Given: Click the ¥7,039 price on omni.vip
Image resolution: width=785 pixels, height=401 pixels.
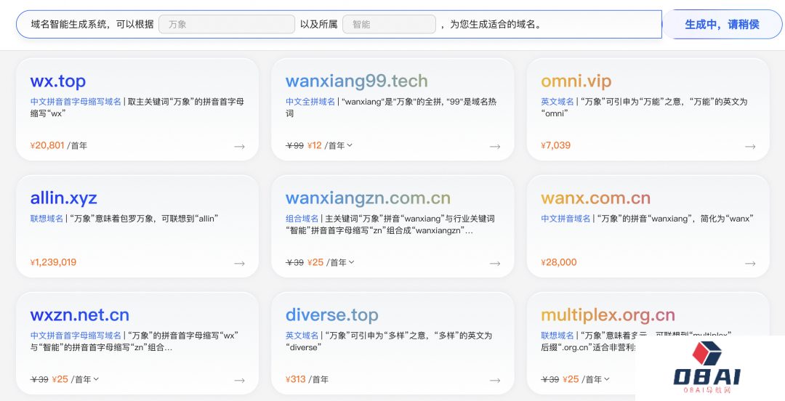Looking at the screenshot, I should [x=556, y=145].
